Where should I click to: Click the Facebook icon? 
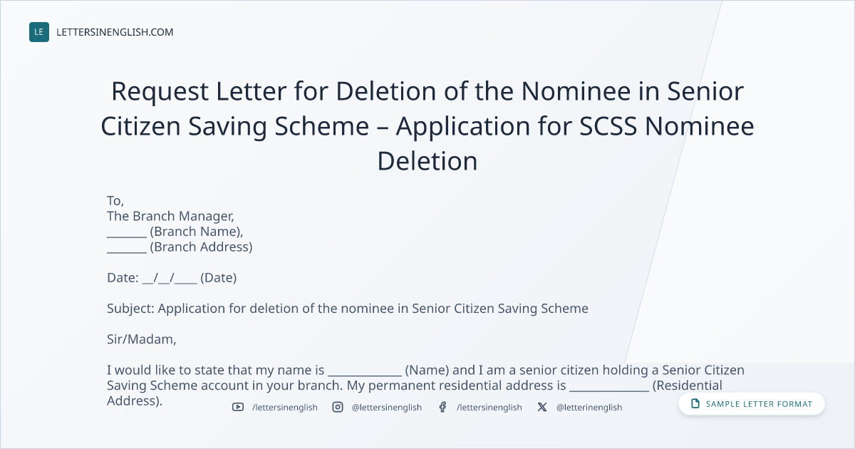point(442,407)
